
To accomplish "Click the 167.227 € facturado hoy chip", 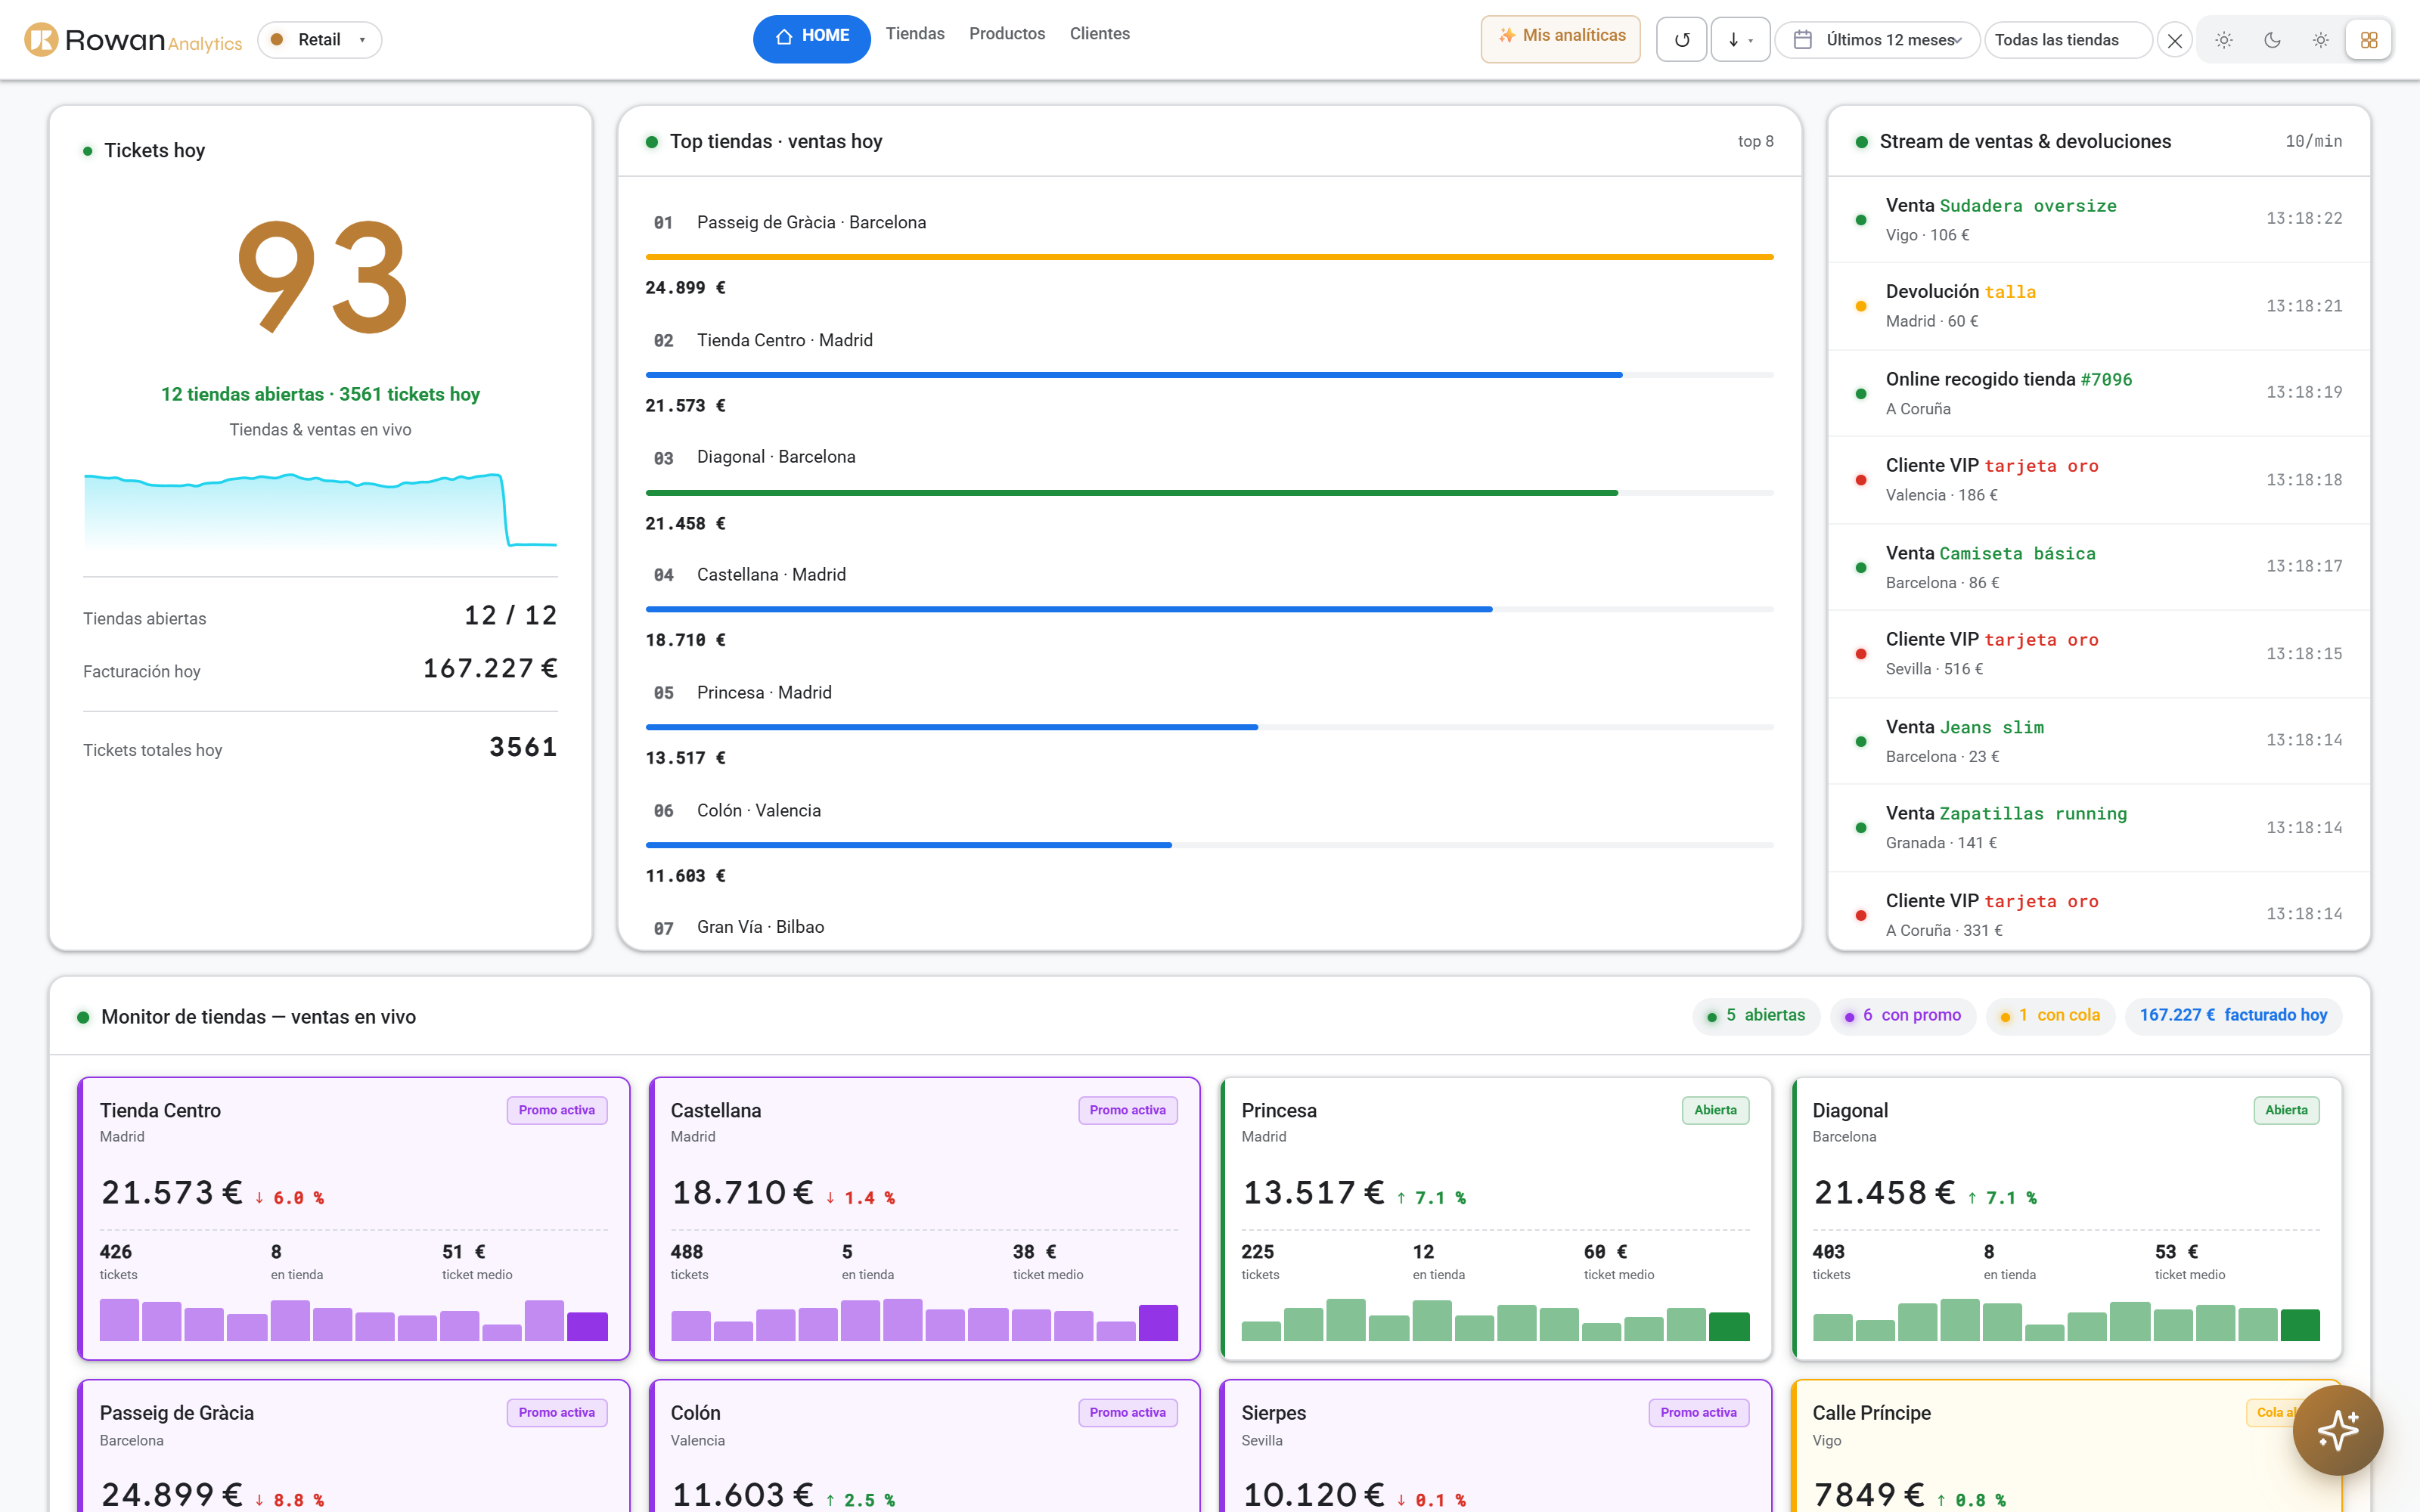I will [x=2233, y=1015].
